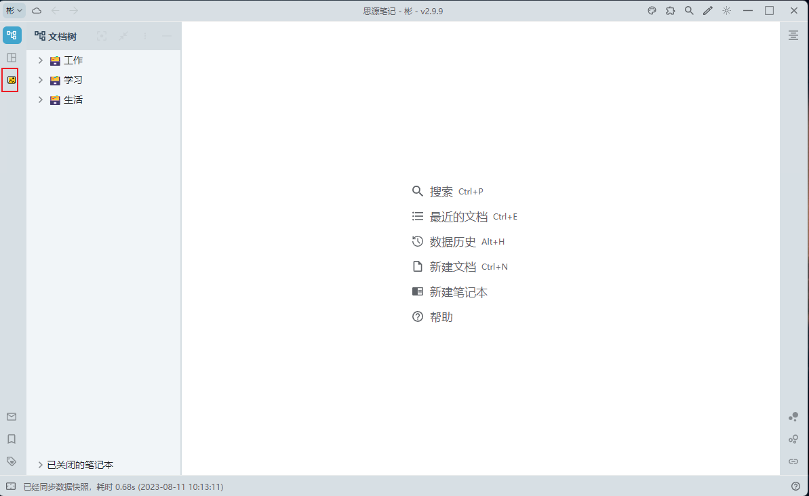
Task: Open global search from title bar magnifier
Action: (688, 10)
